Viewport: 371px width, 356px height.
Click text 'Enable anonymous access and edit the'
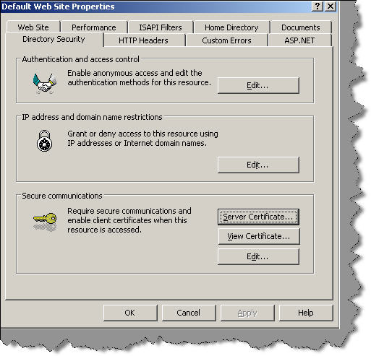tap(135, 73)
